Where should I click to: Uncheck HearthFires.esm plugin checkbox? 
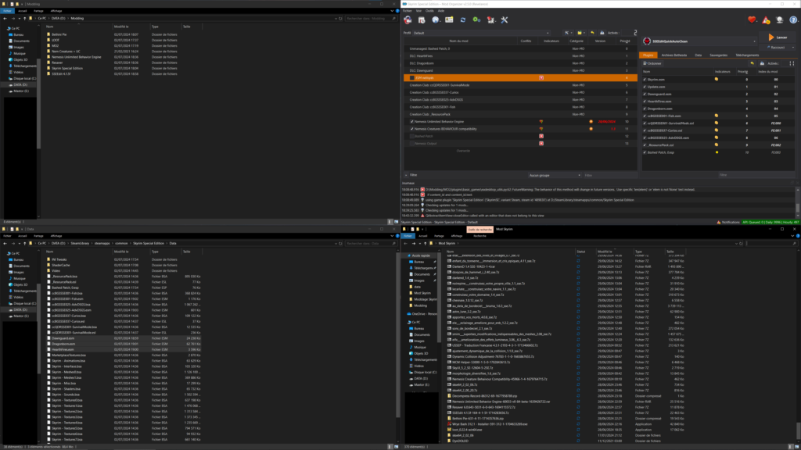(645, 102)
